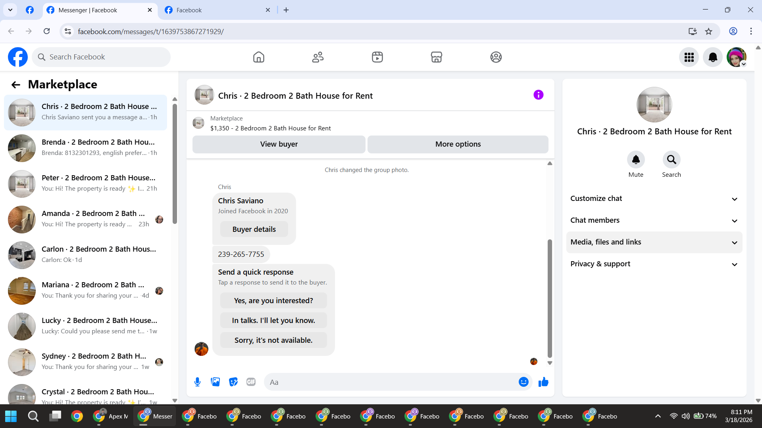
Task: Mute this conversation with bell toggle
Action: click(636, 160)
